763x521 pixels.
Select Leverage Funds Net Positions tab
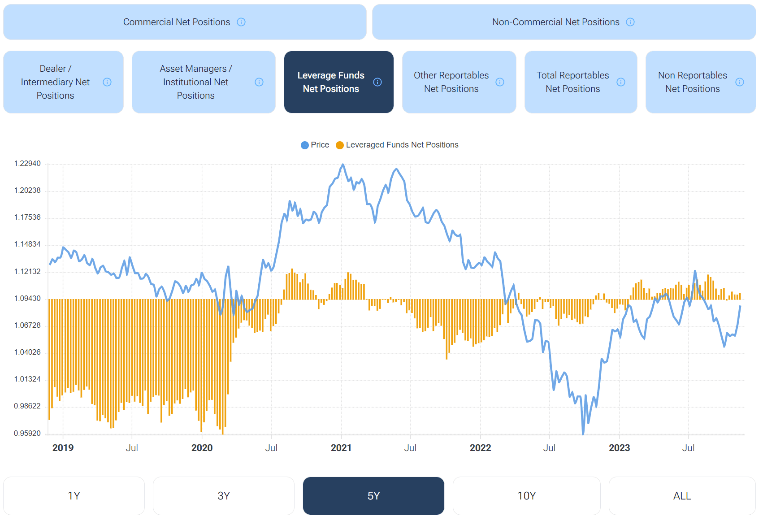[x=339, y=82]
